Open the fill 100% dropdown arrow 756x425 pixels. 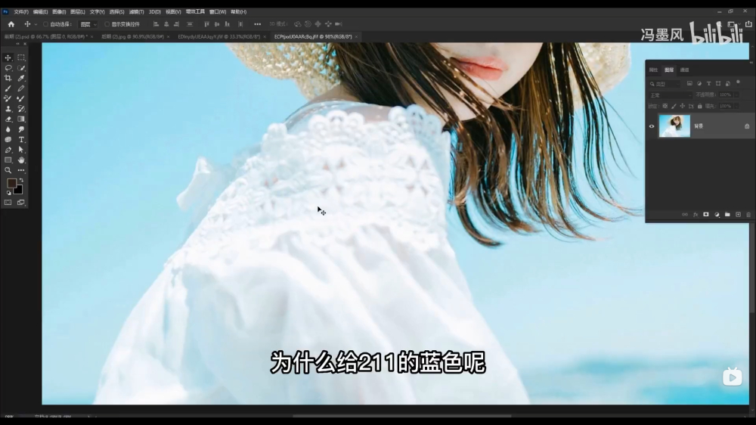[736, 106]
